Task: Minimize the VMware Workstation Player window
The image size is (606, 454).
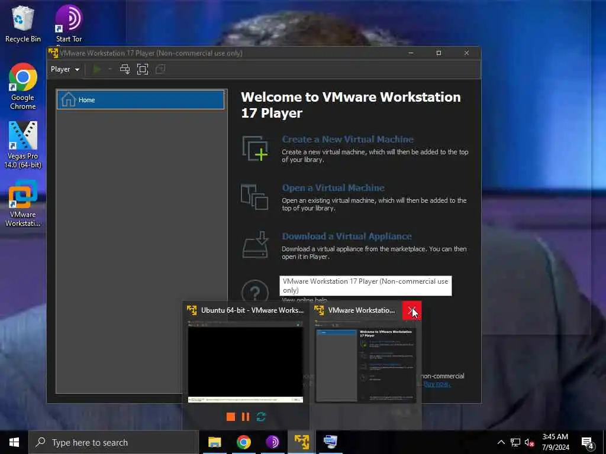Action: pos(411,53)
